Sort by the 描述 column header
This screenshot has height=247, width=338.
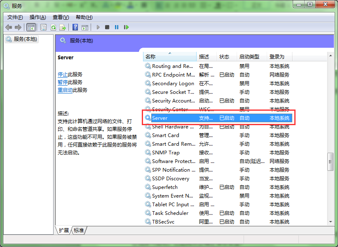206,57
